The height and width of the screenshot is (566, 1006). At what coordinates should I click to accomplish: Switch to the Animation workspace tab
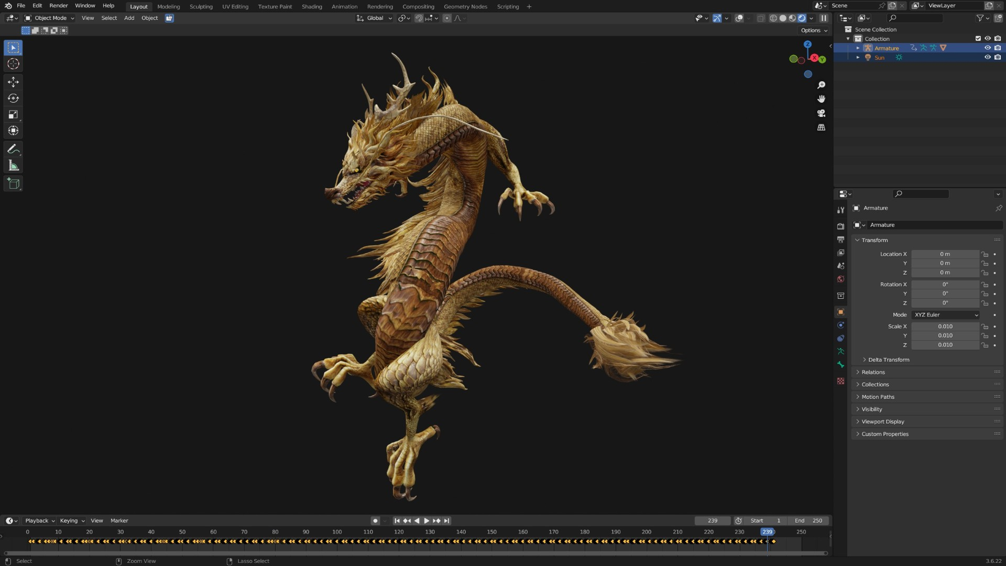[x=344, y=6]
